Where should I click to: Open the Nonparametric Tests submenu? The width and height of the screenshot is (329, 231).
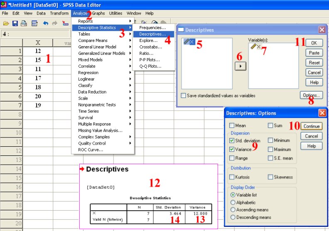pyautogui.click(x=103, y=105)
